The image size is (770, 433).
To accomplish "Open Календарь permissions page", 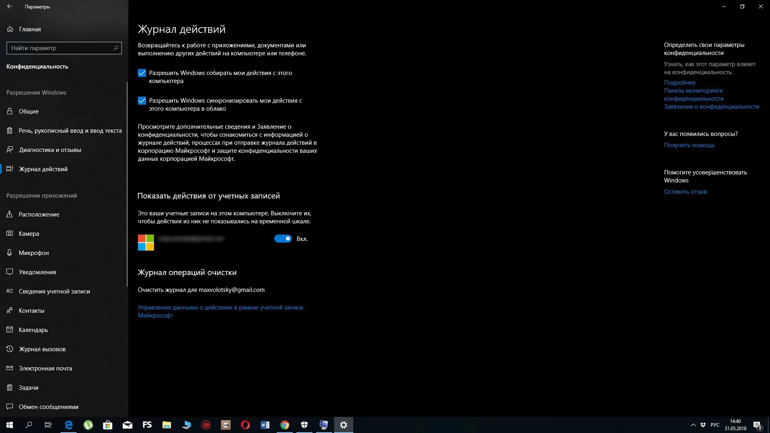I will click(33, 330).
